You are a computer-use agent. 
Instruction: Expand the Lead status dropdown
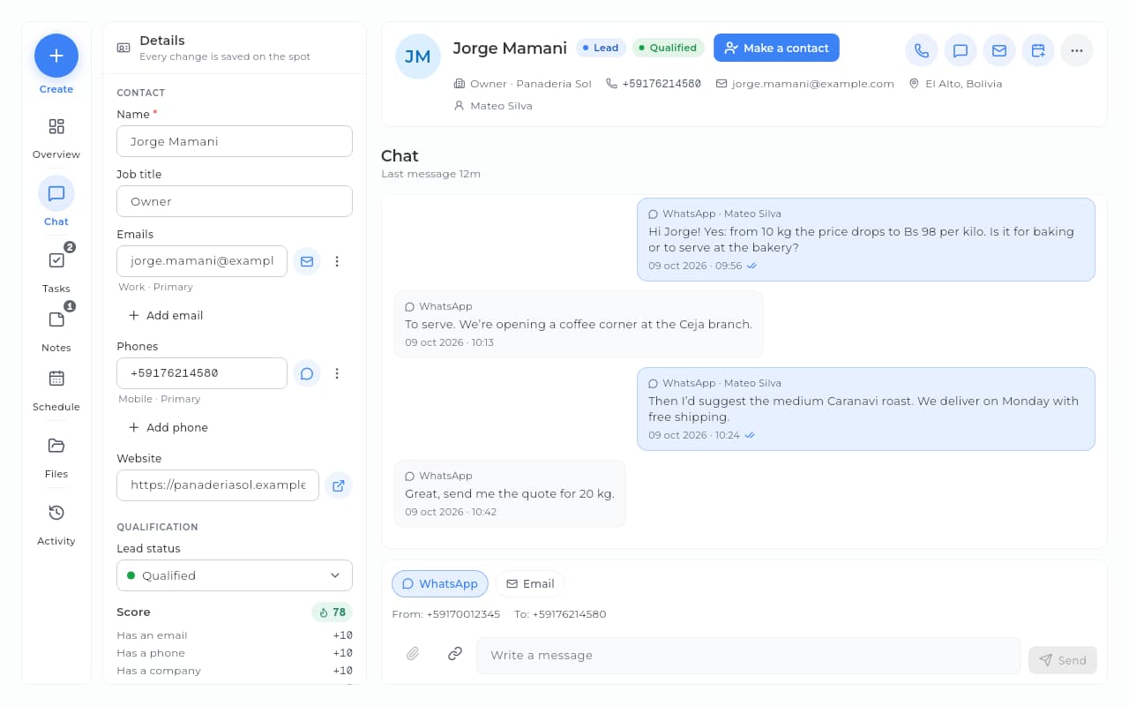tap(235, 575)
